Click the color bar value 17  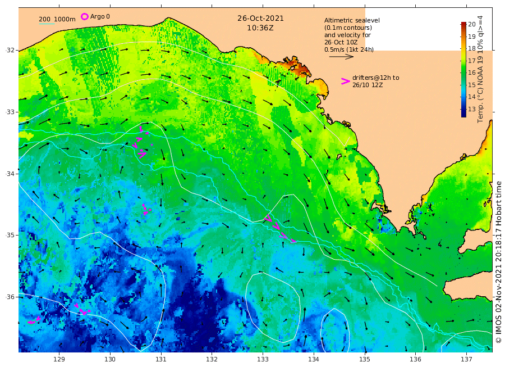(472, 61)
